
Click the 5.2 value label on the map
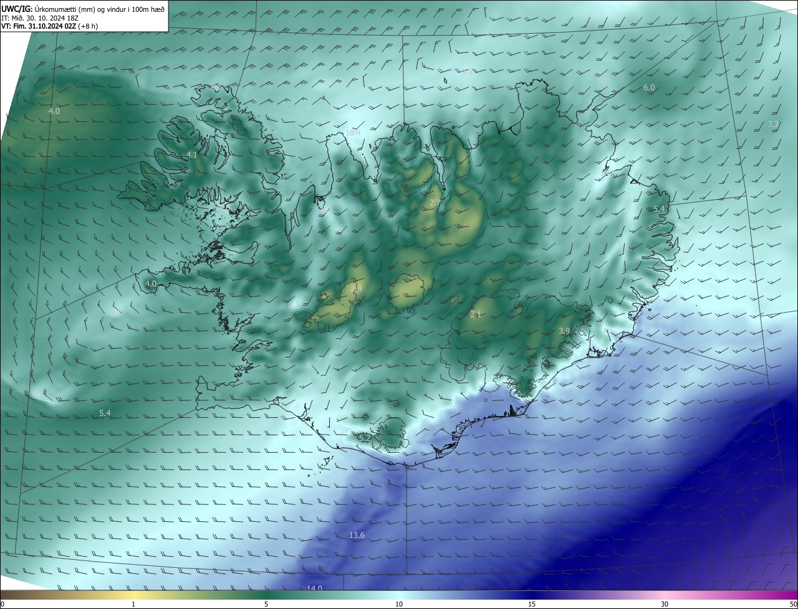[x=365, y=438]
